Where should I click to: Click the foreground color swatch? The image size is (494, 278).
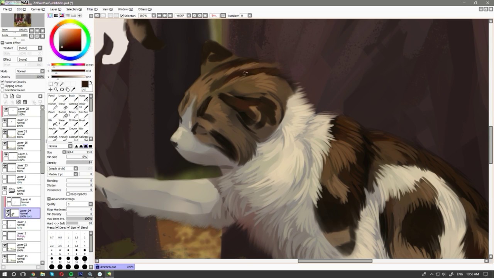(x=85, y=85)
